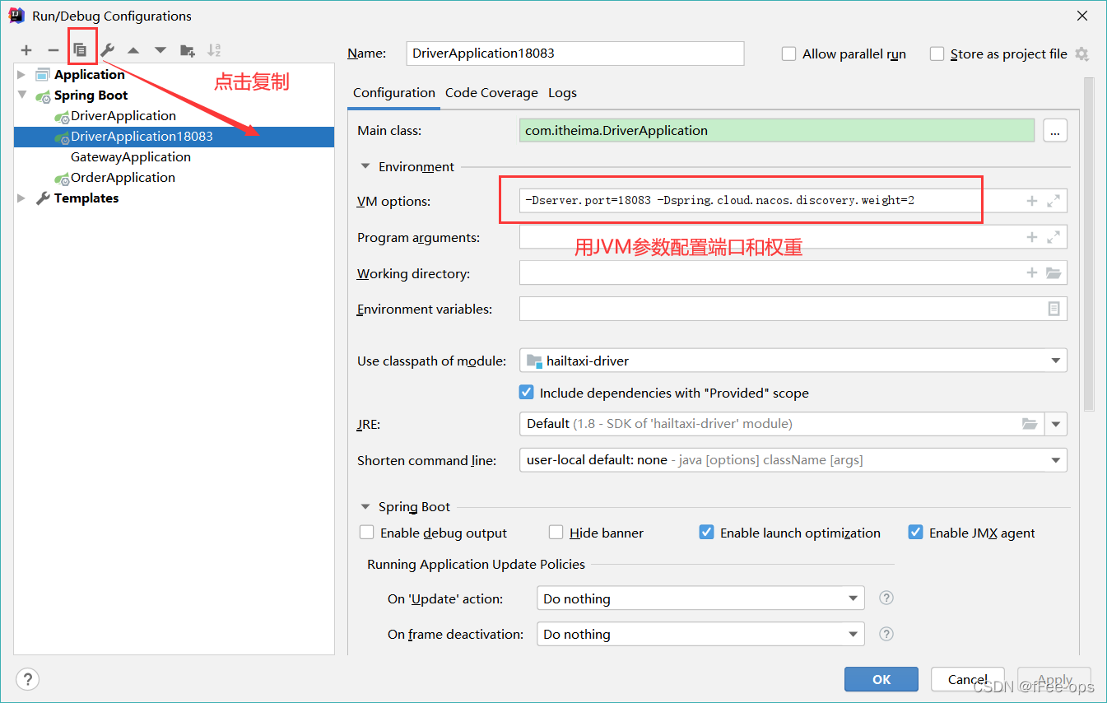1107x703 pixels.
Task: Select DriverApplication18083 configuration
Action: [174, 137]
